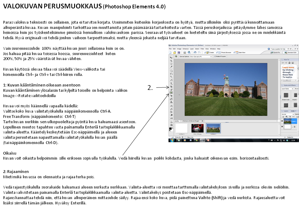299x224 pixels.
Task: Click the Open folder icon
Action: point(174,52)
